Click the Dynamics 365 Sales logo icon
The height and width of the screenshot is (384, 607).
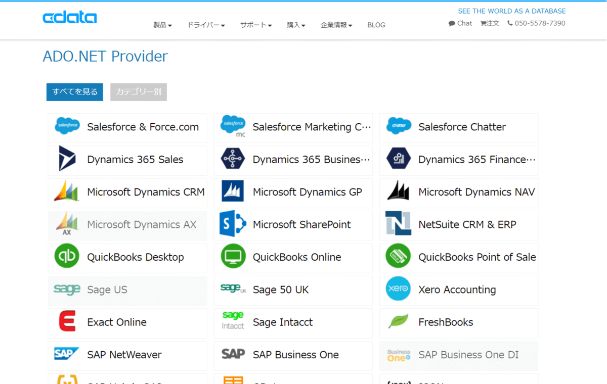(67, 159)
